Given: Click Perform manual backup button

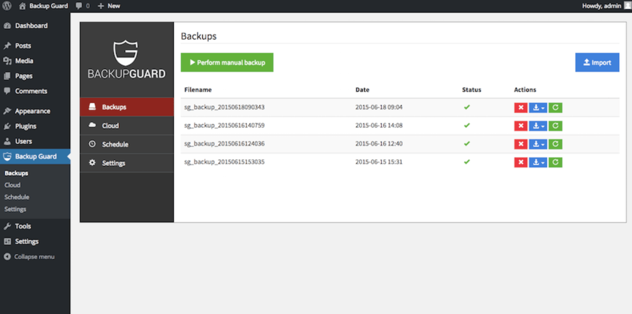Looking at the screenshot, I should tap(227, 62).
